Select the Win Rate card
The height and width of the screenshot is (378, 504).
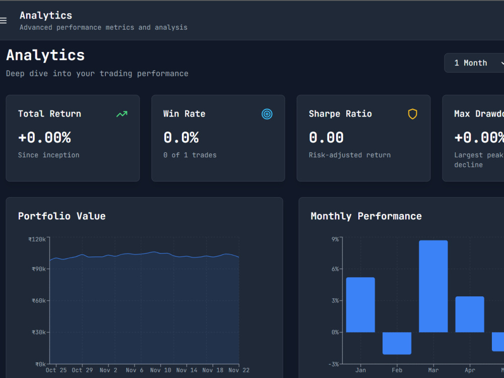(x=218, y=138)
